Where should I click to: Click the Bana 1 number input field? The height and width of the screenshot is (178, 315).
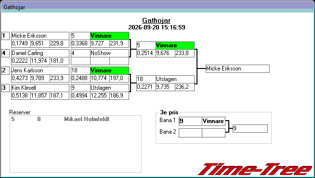pos(190,121)
